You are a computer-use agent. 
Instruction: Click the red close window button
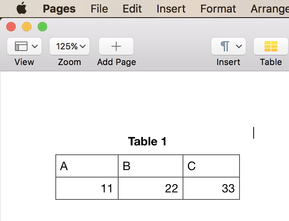(11, 27)
